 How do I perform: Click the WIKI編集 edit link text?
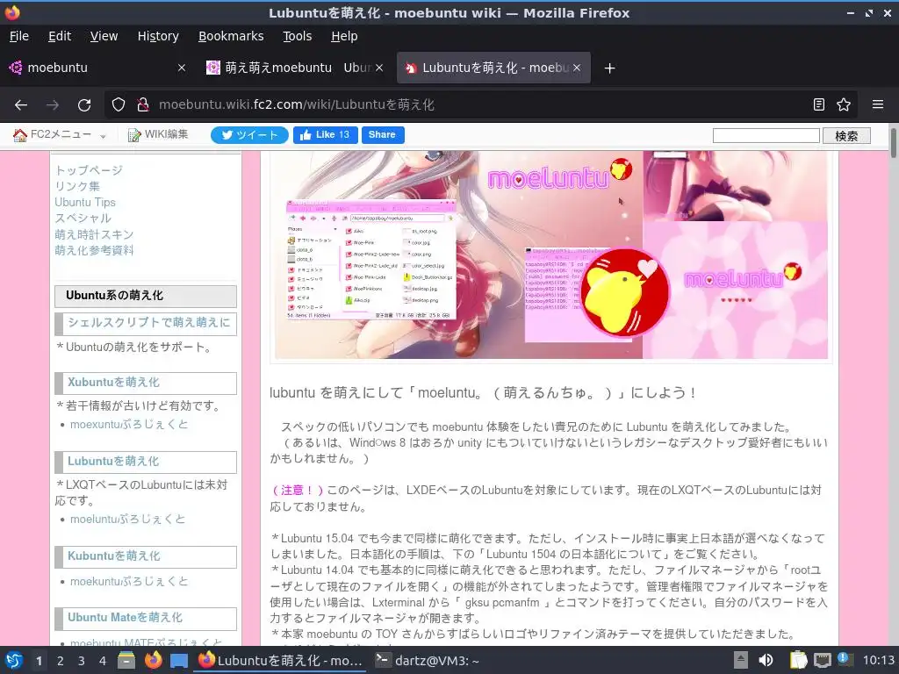[x=166, y=134]
